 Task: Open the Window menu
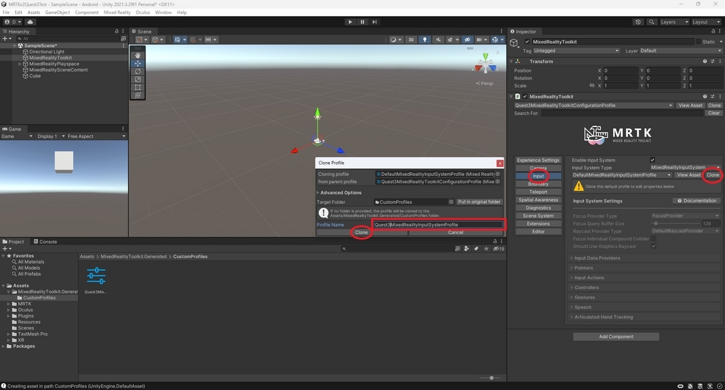pos(163,12)
